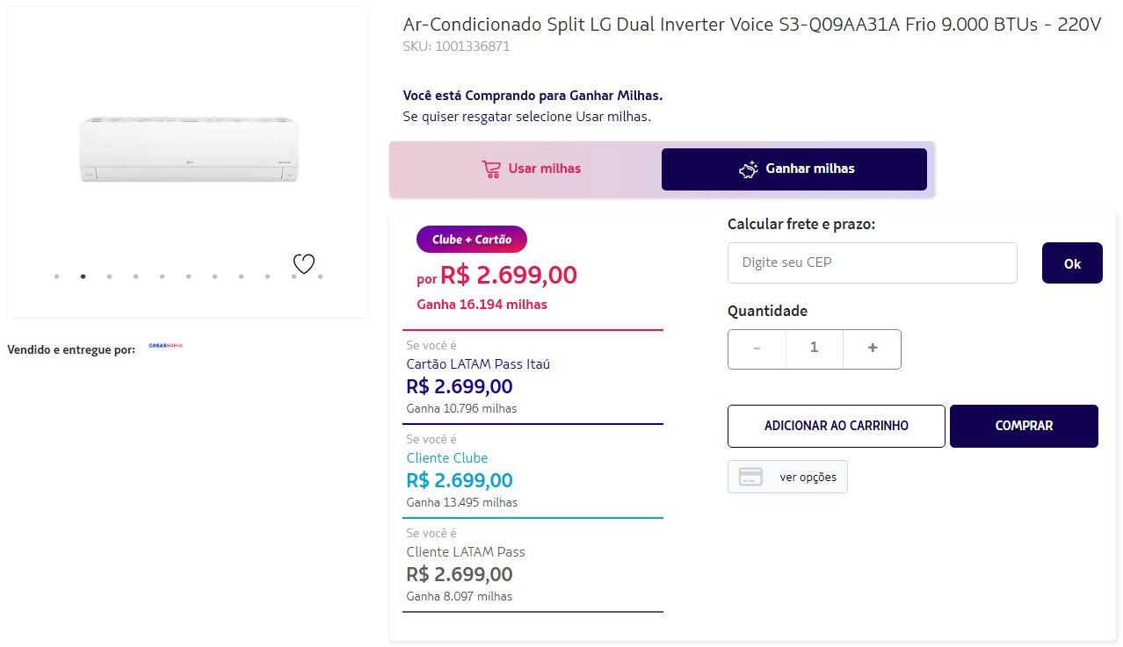
Task: Select the Ganhar milhas option
Action: point(793,169)
